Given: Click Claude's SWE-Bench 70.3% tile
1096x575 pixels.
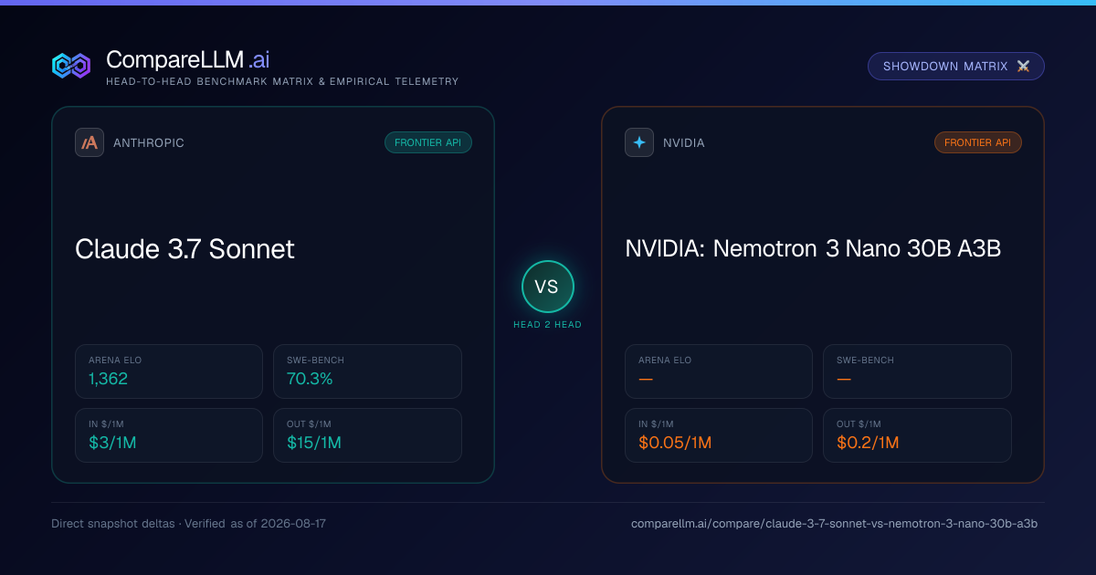Looking at the screenshot, I should [367, 371].
